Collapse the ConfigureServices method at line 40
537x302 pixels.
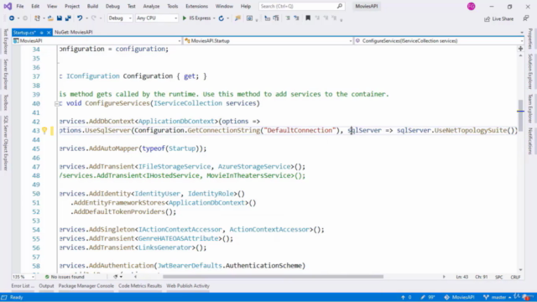(x=57, y=103)
